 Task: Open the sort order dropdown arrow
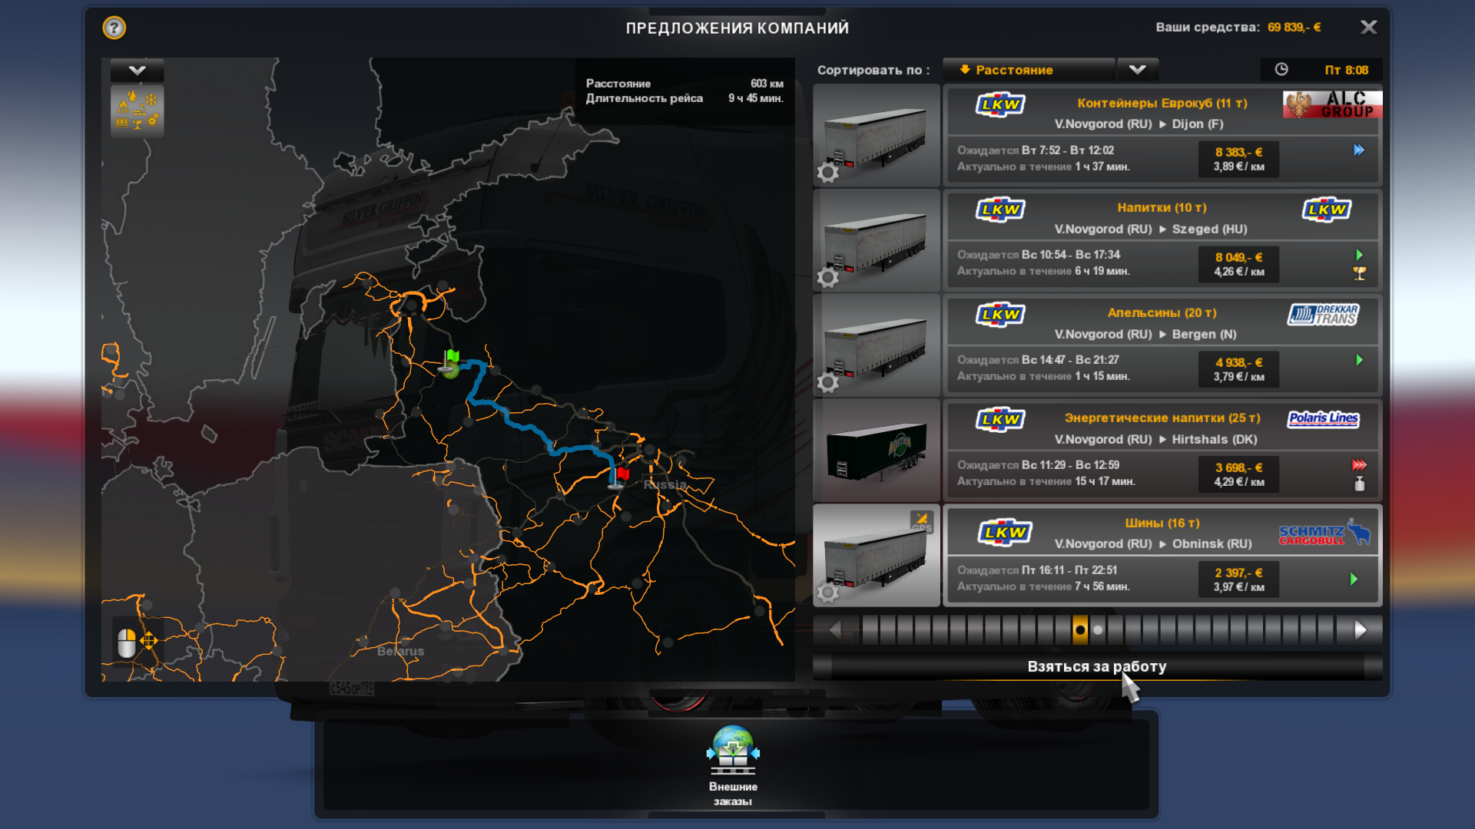tap(1137, 70)
